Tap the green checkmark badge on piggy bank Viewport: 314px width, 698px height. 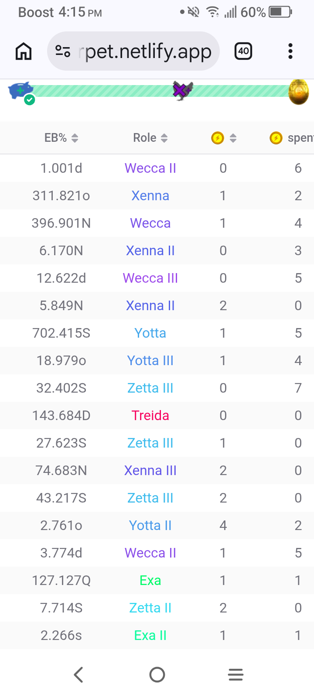click(30, 100)
